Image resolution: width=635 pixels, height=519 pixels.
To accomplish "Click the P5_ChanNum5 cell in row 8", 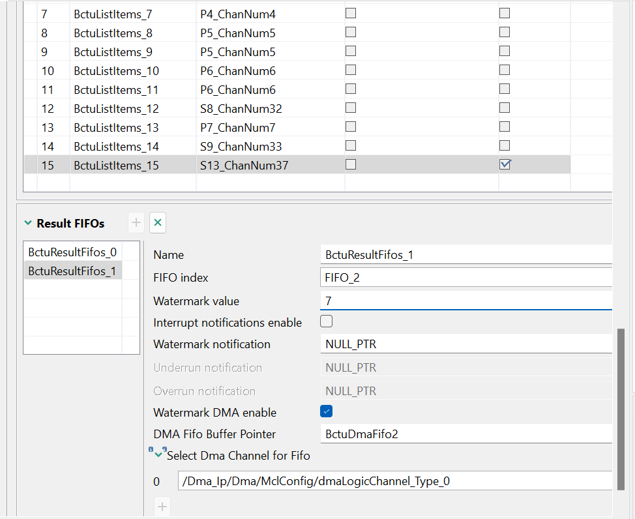I will [271, 33].
